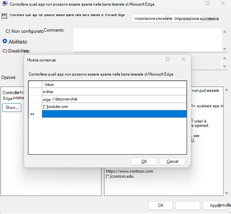Select the Abilitato radio button
Viewport: 231px width, 214px height.
tap(5, 41)
